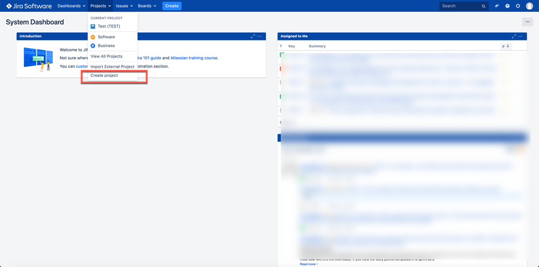Viewport: 539px width, 267px height.
Task: Click the Jira Software logo
Action: coord(29,6)
